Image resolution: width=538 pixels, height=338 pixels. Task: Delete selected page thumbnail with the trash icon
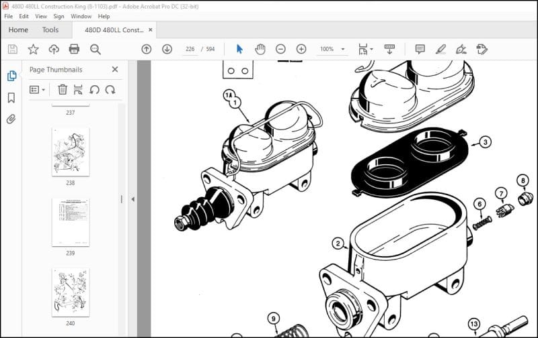click(x=63, y=89)
